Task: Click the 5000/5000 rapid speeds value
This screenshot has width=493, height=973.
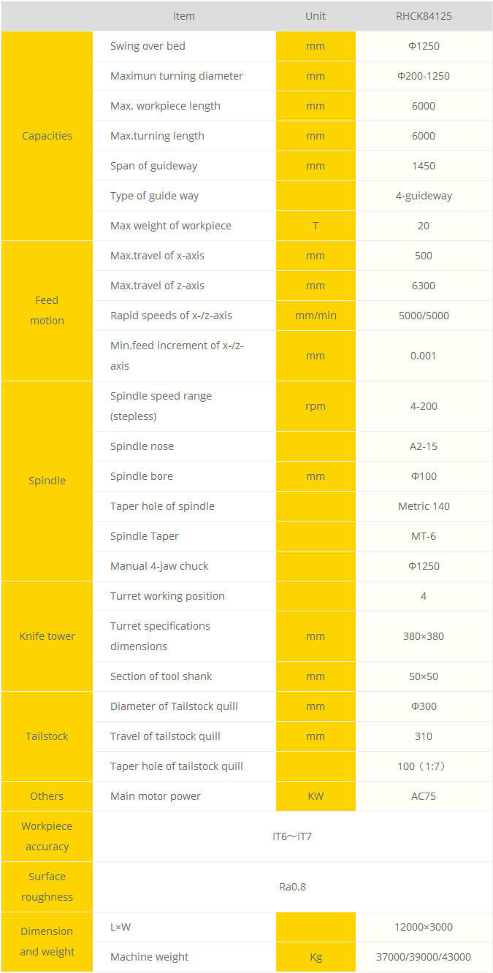Action: click(424, 316)
